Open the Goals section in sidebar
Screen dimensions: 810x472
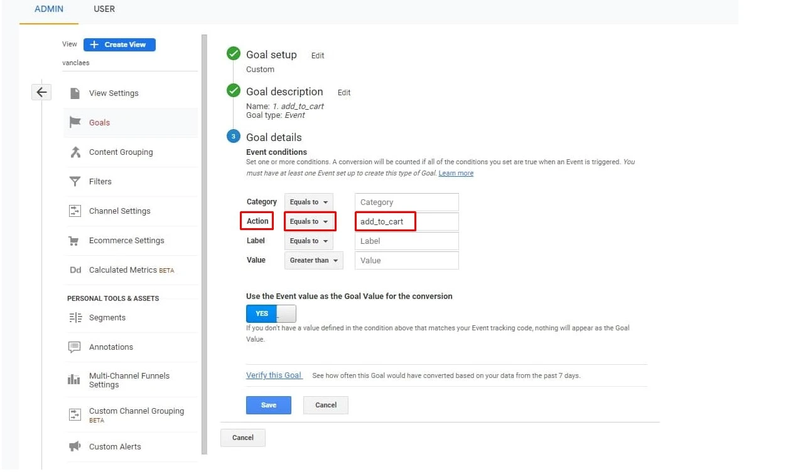point(99,122)
